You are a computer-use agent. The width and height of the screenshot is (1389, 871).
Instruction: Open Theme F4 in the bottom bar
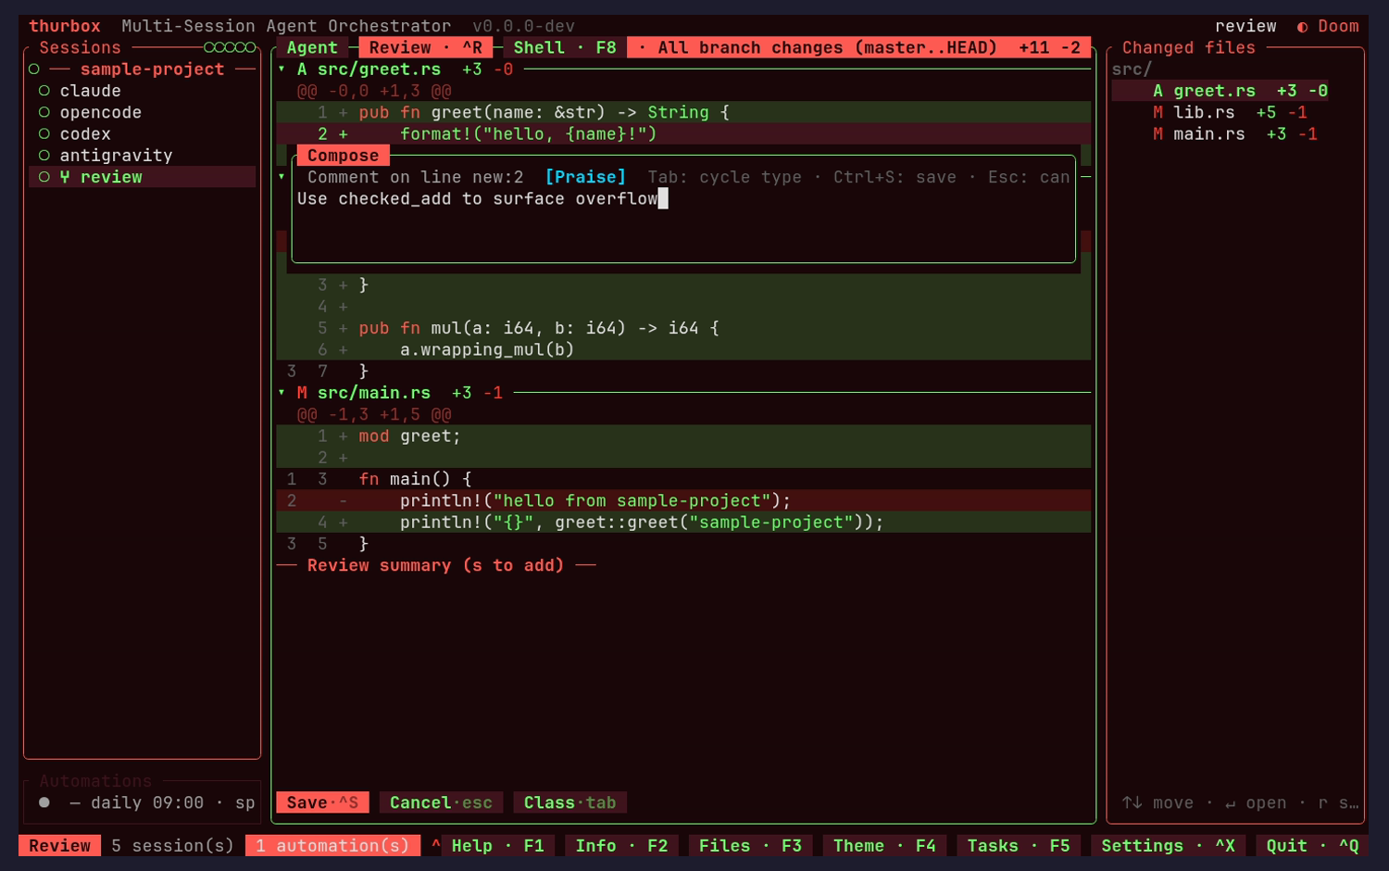pyautogui.click(x=884, y=846)
